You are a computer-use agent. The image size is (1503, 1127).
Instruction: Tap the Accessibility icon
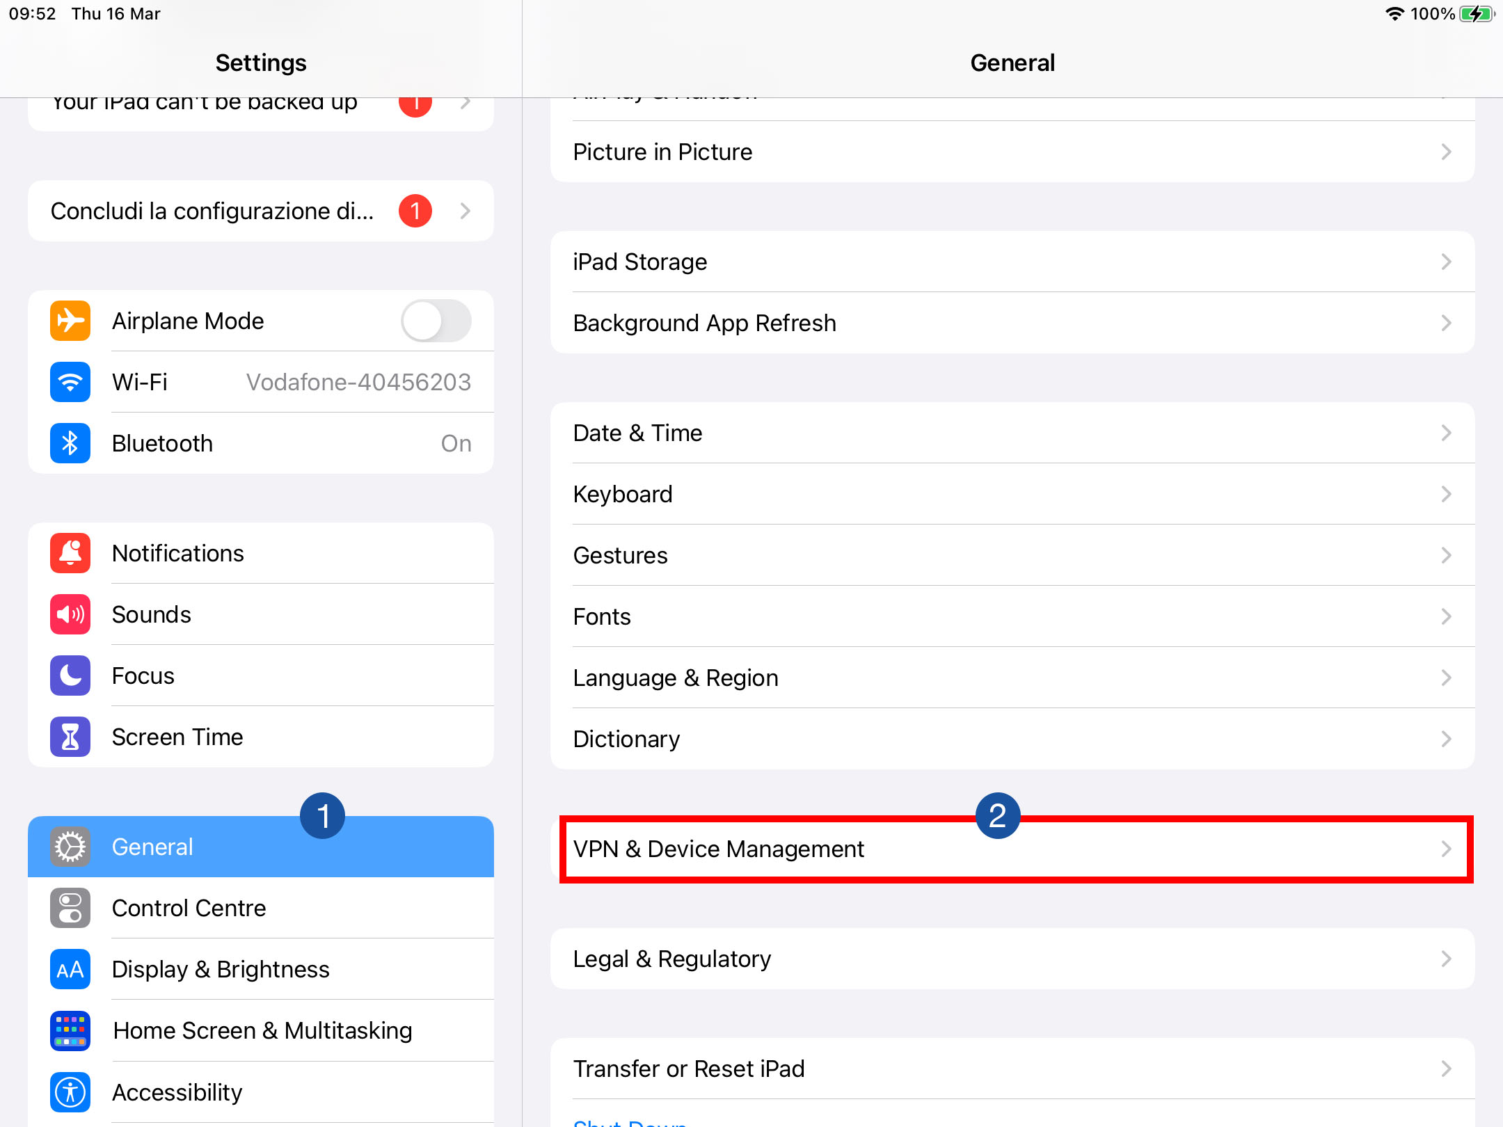tap(70, 1092)
